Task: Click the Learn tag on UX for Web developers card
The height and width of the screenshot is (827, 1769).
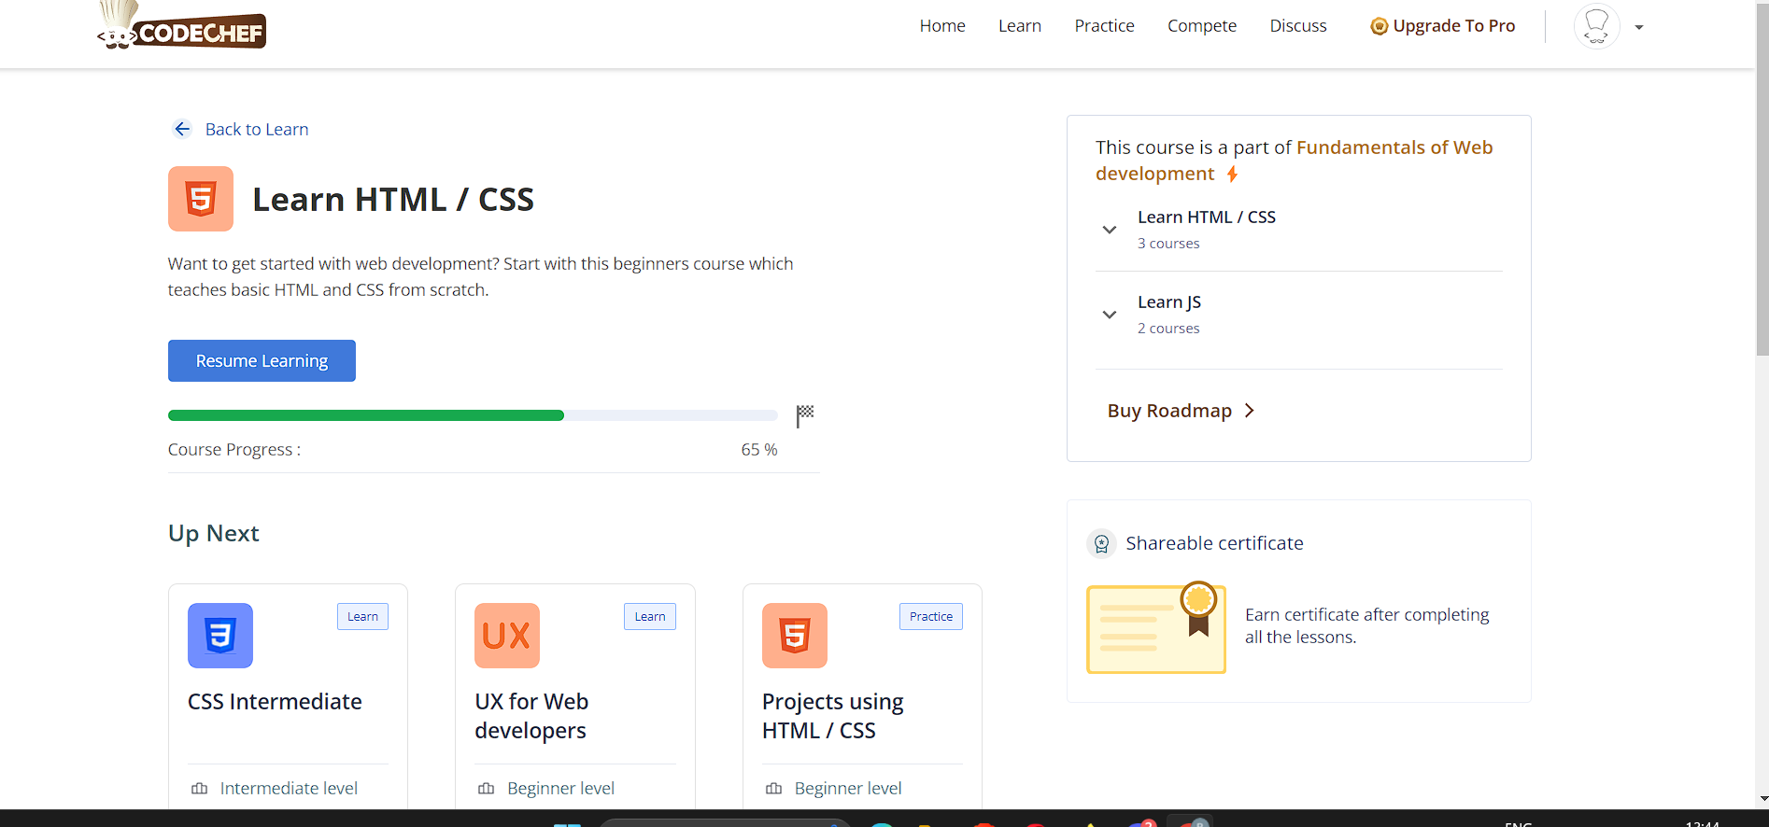Action: point(650,616)
